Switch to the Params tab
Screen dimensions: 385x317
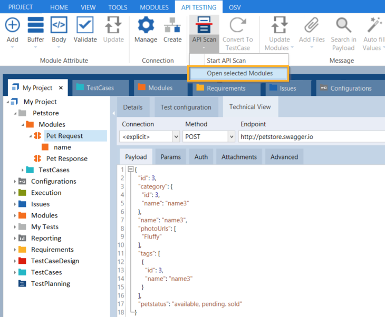[x=170, y=157]
